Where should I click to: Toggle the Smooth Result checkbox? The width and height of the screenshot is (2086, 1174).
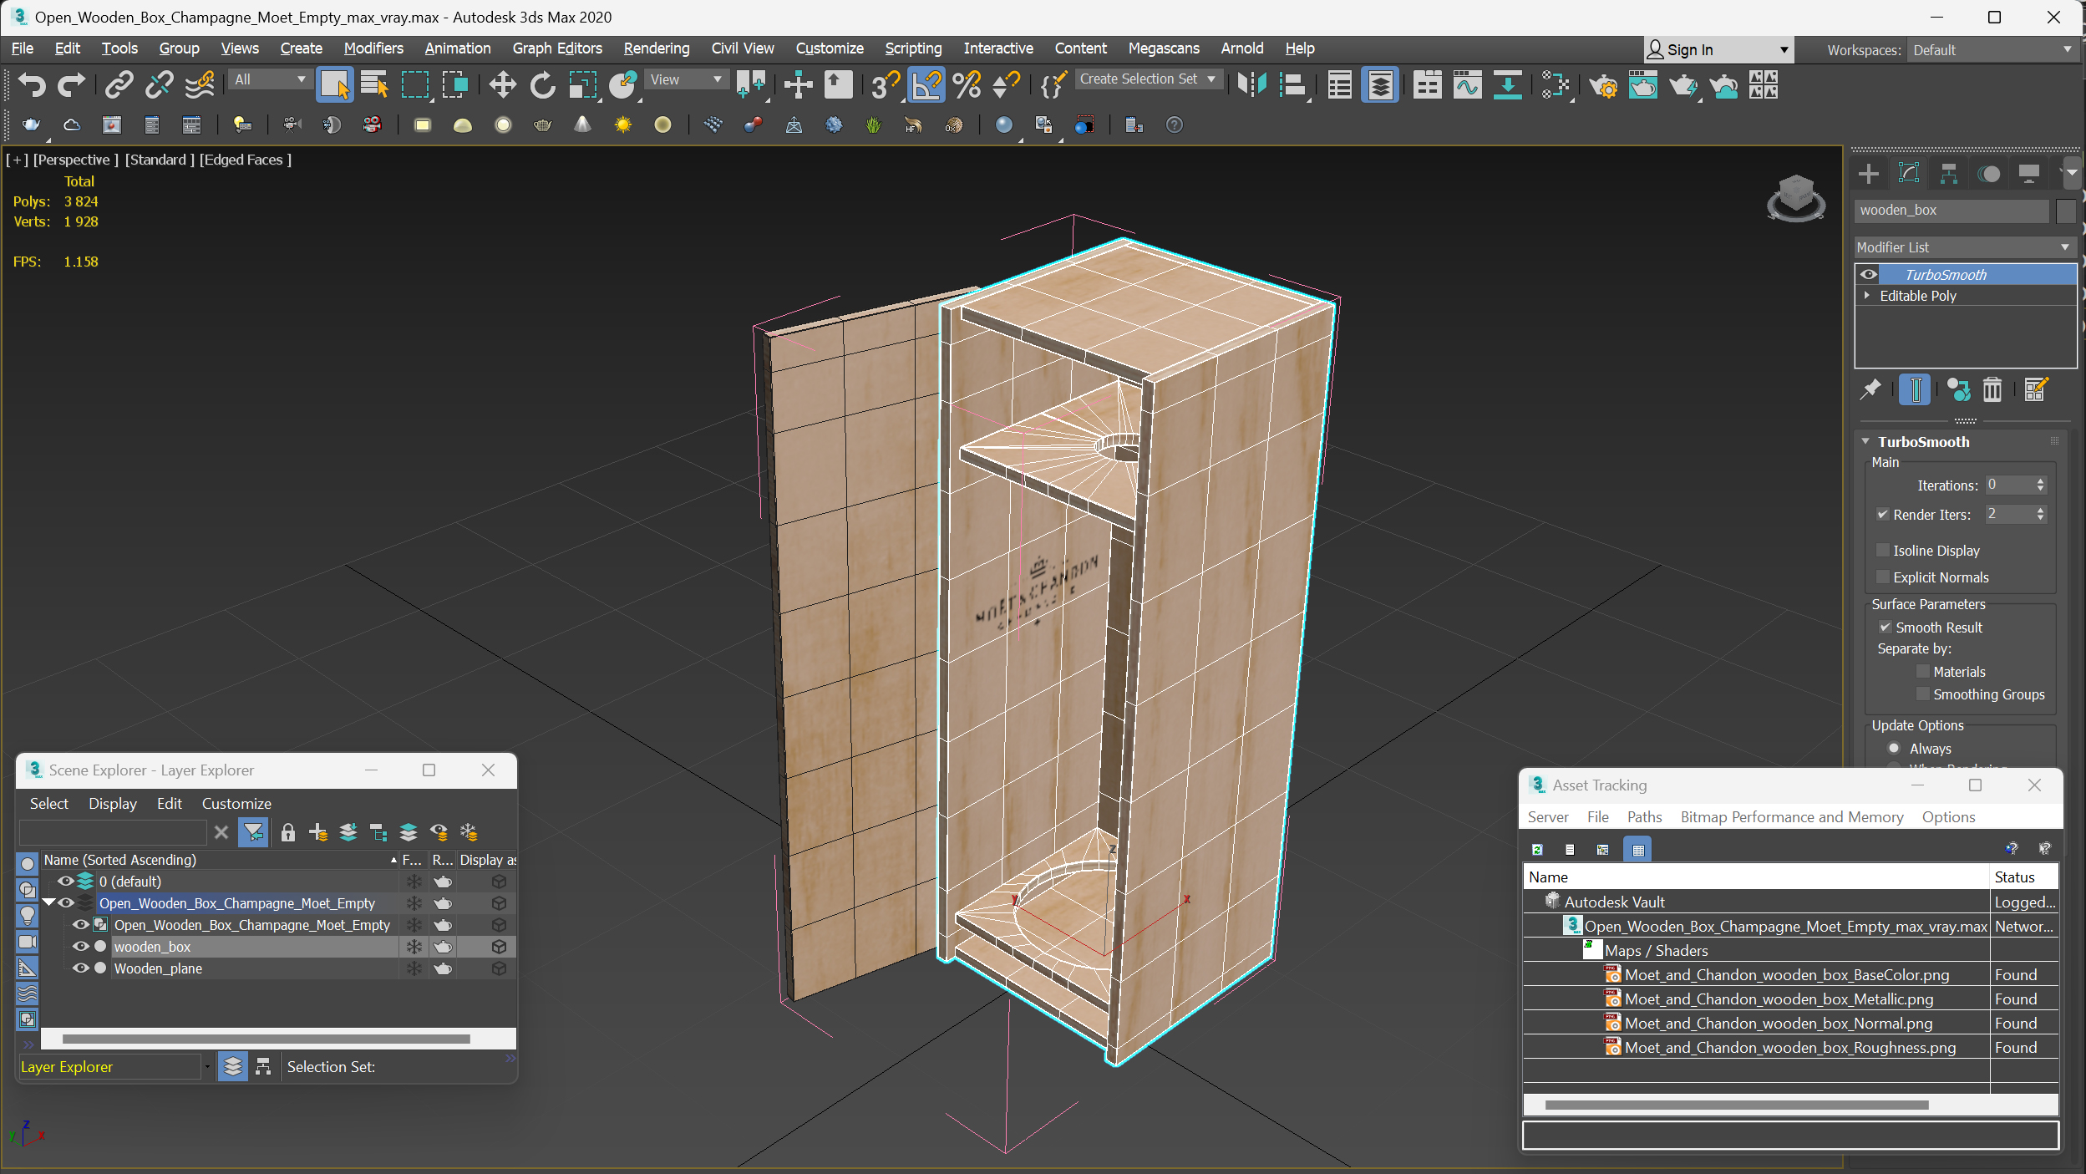(x=1885, y=627)
